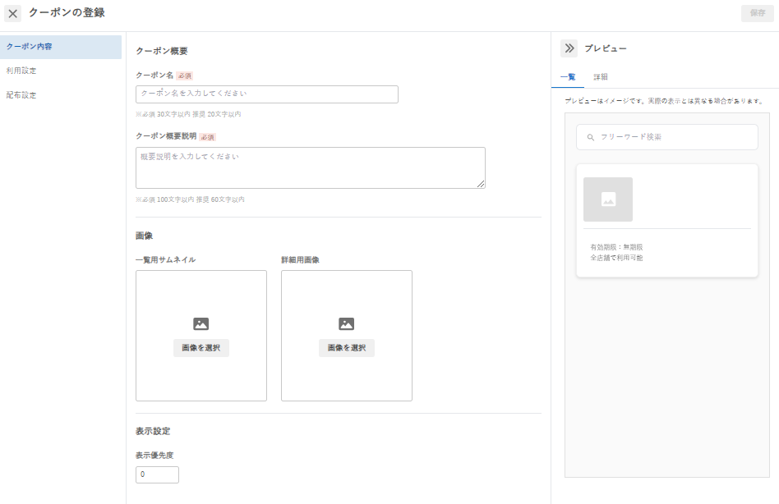Switch to the 詳細 preview tab

coord(601,77)
